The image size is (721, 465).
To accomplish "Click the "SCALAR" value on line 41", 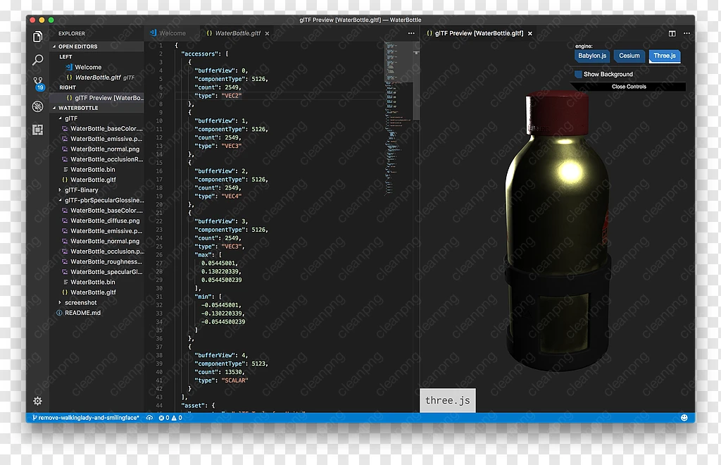I will pos(234,380).
